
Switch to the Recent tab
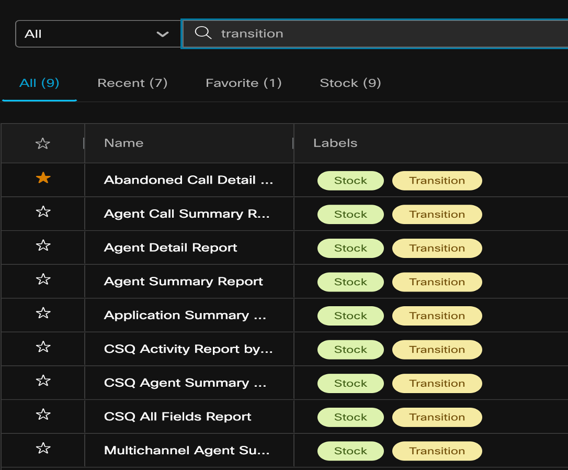132,83
